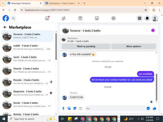
Task: Go back in browser history
Action: pyautogui.click(x=4, y=10)
